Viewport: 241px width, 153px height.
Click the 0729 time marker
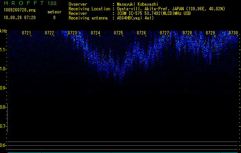[x=210, y=33]
